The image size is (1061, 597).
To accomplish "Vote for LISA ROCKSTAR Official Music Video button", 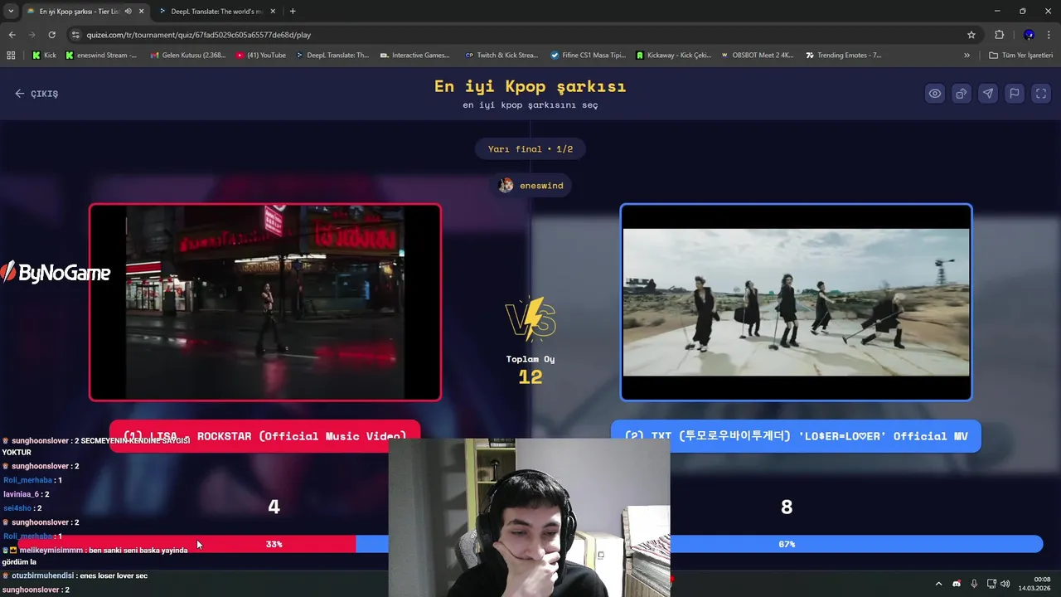I will coord(264,436).
